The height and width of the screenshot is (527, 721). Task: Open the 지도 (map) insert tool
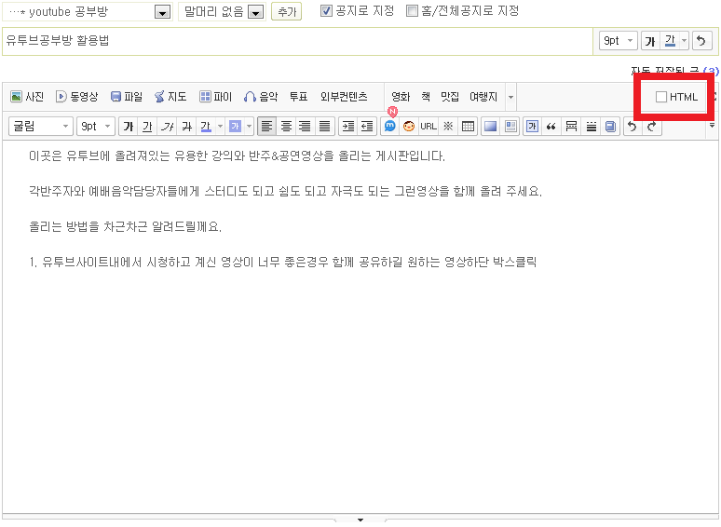click(x=170, y=97)
